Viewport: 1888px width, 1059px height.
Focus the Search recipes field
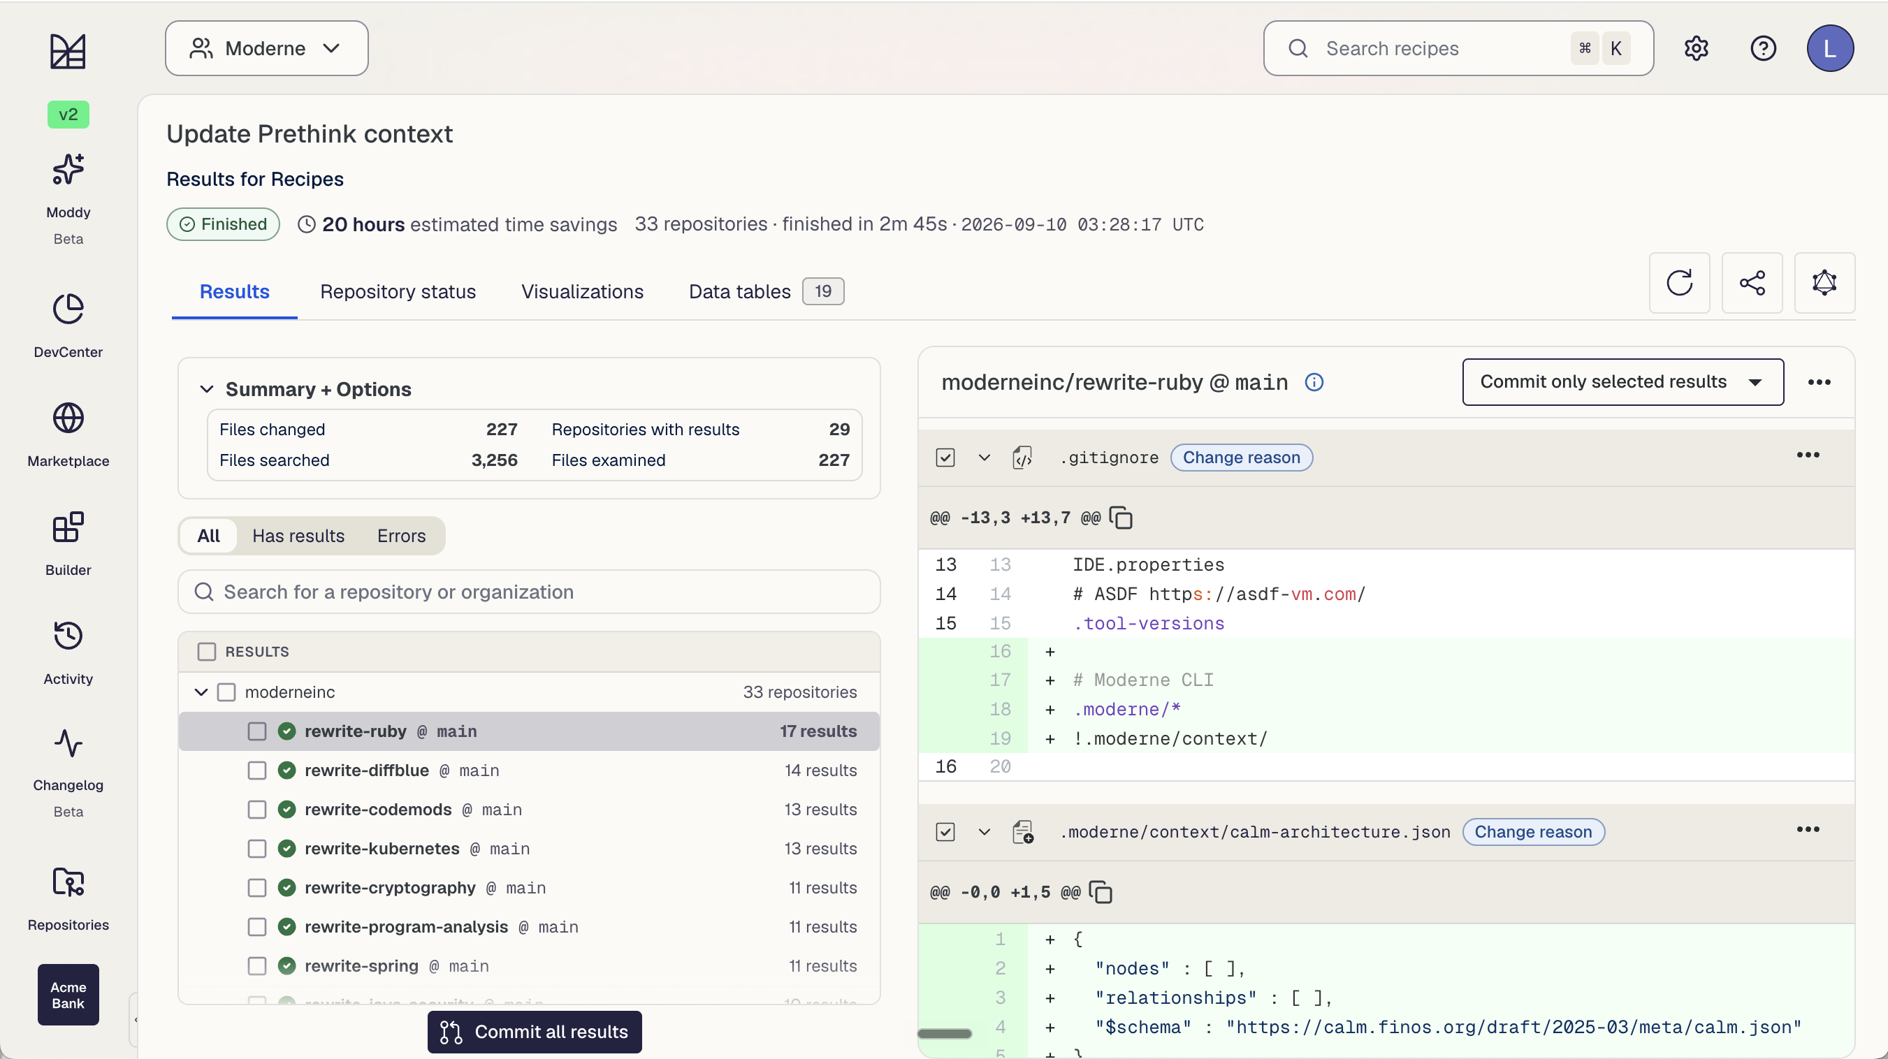tap(1458, 48)
